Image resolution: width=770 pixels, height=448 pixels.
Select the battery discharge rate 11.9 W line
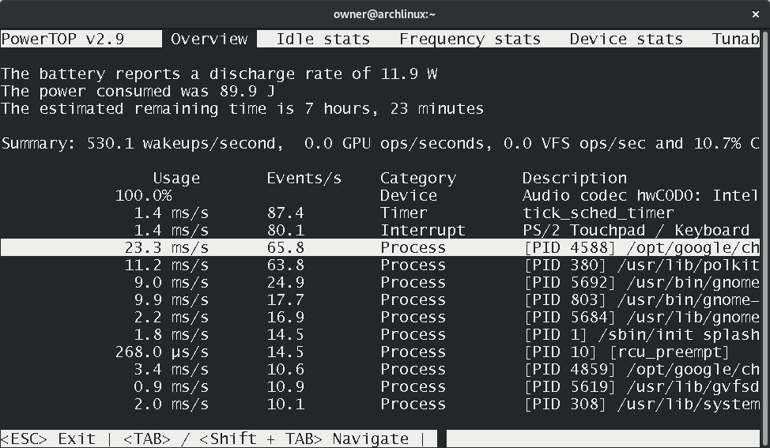pyautogui.click(x=219, y=74)
